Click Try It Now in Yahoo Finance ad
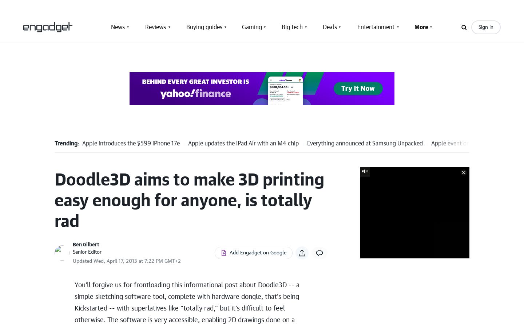The height and width of the screenshot is (328, 524). point(358,89)
